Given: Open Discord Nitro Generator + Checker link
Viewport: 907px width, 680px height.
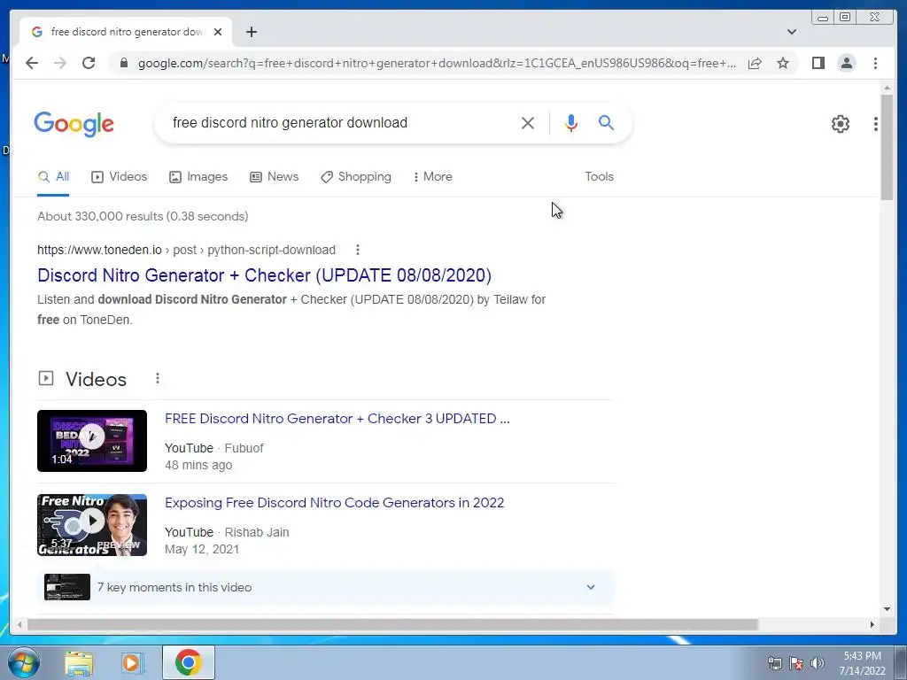Looking at the screenshot, I should [264, 275].
